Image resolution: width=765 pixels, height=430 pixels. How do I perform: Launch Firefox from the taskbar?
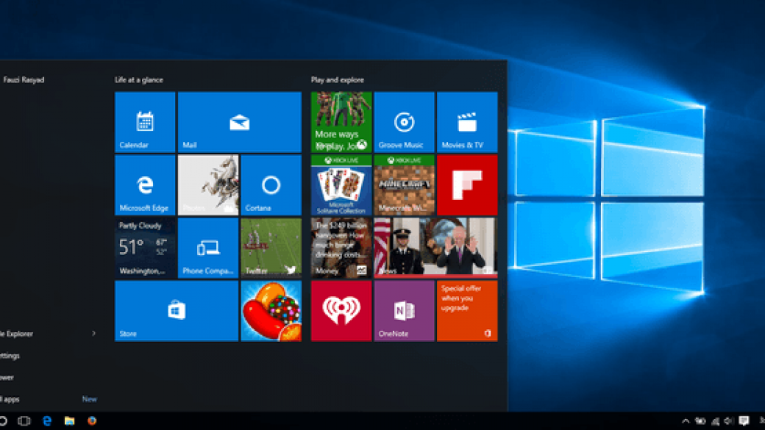(x=92, y=420)
